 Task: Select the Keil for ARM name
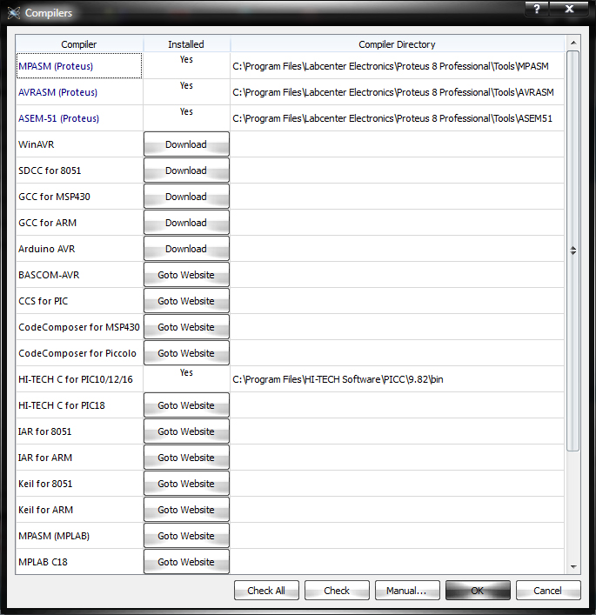46,510
